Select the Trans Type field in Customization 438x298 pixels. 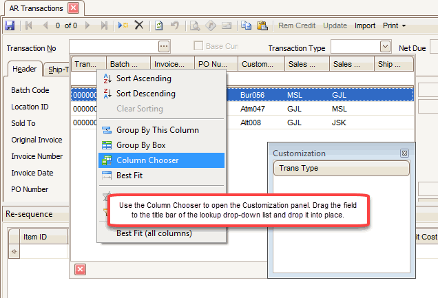342,169
